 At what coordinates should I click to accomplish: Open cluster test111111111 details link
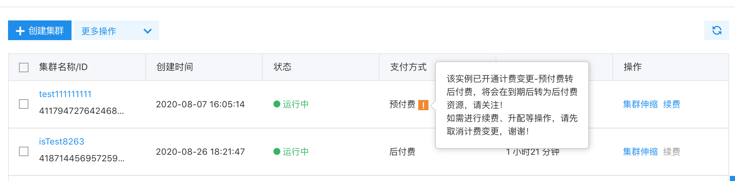tap(65, 94)
